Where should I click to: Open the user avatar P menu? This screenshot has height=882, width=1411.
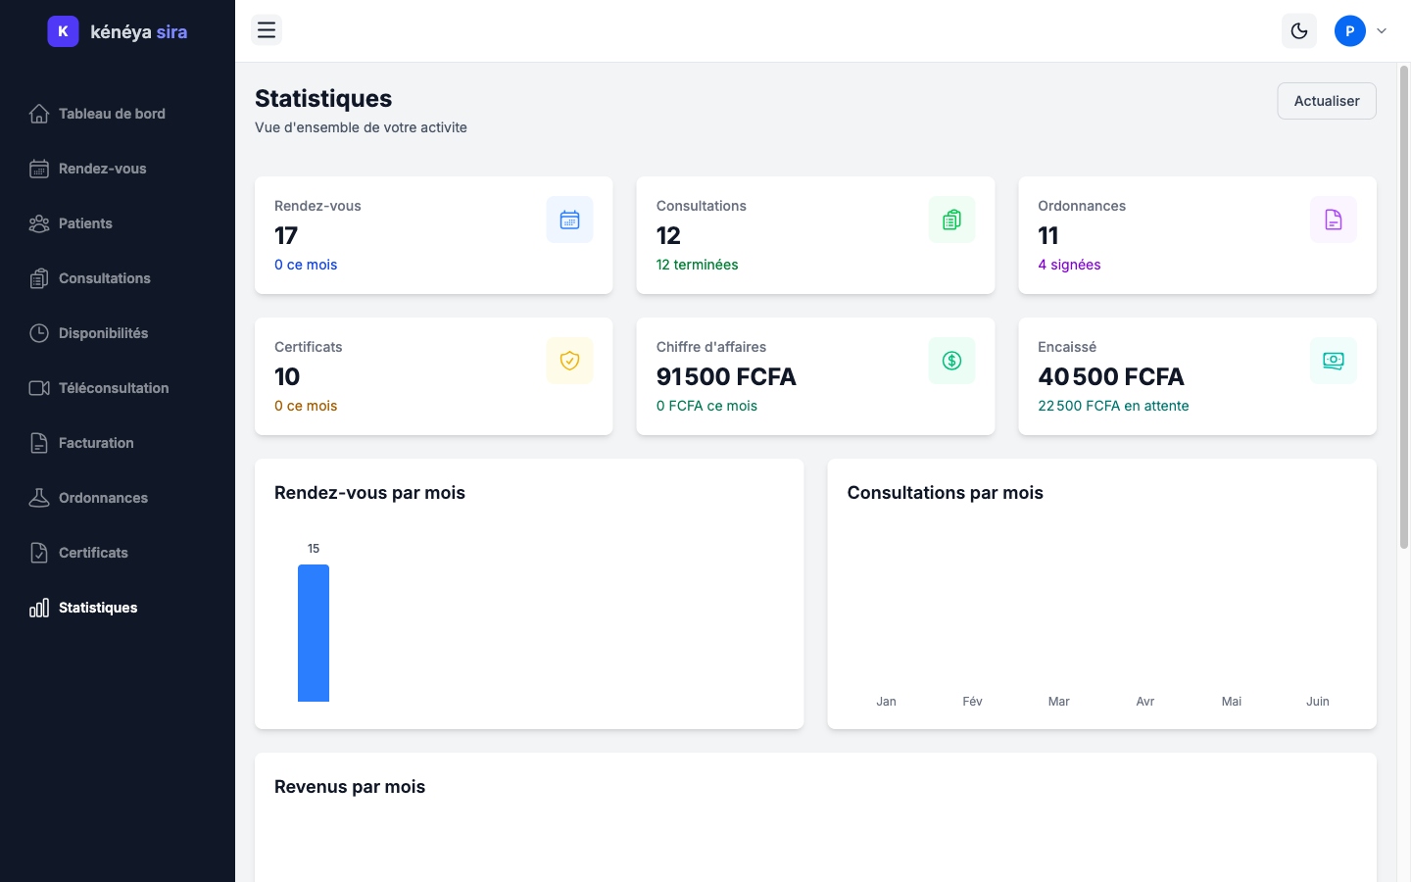pos(1349,31)
